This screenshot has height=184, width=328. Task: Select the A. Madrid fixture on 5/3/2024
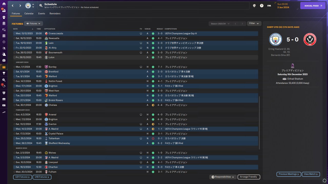[136, 158]
